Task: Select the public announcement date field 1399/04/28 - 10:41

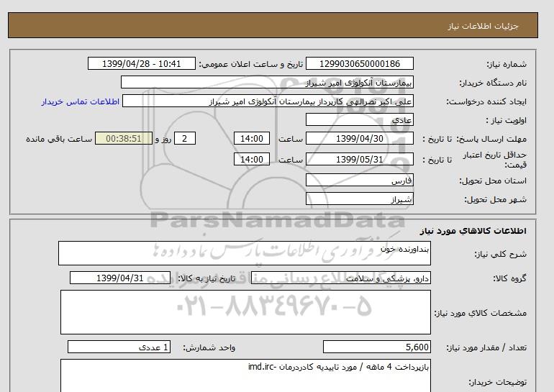Action: (x=141, y=63)
